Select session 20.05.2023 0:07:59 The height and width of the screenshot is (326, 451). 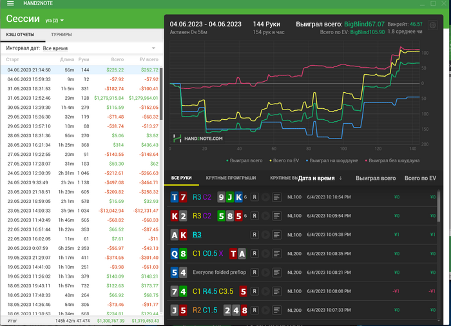coord(81,248)
